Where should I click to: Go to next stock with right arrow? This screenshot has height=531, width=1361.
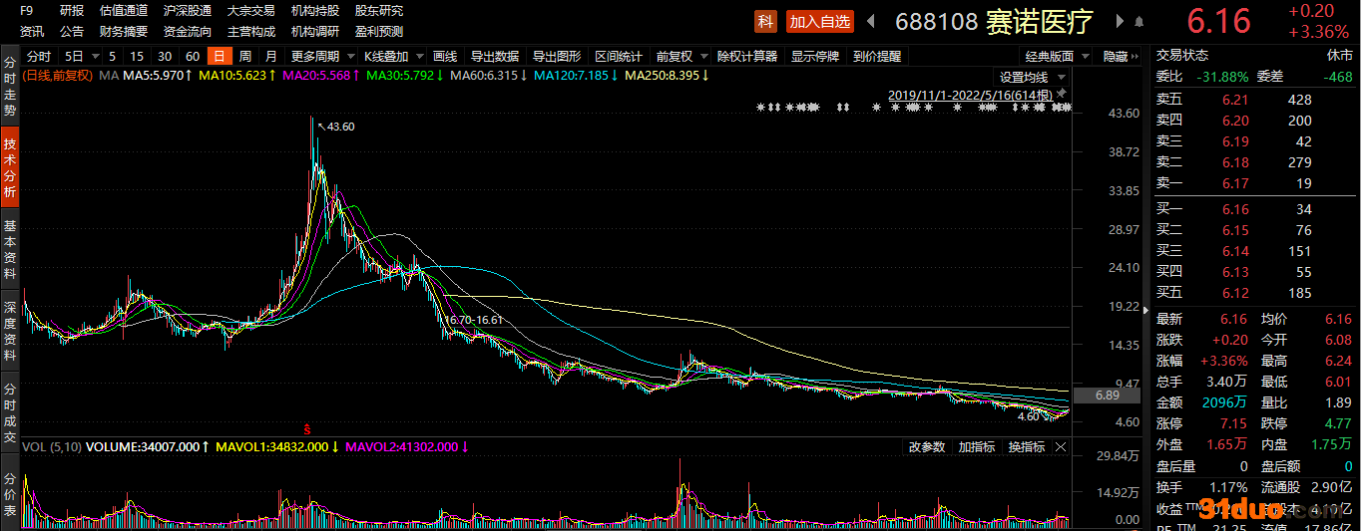(x=1120, y=21)
